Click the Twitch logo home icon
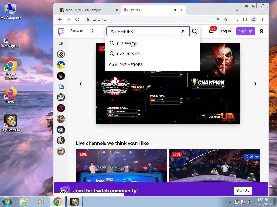The image size is (277, 207). click(x=61, y=31)
